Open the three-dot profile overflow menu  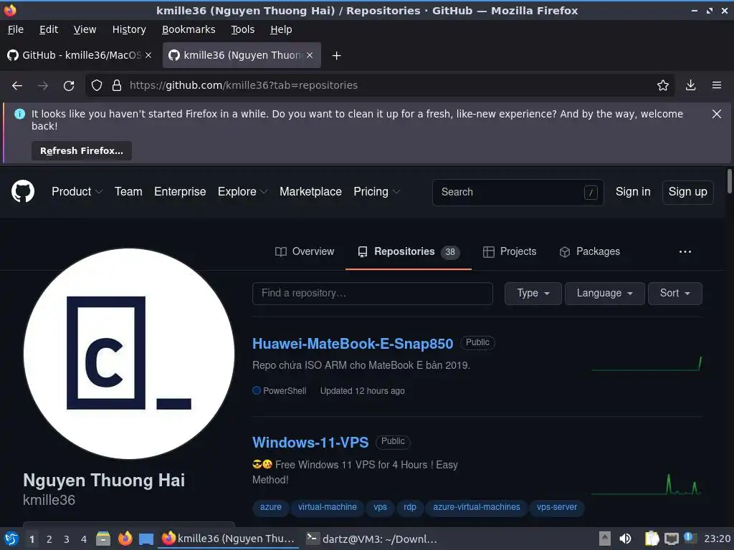pos(685,251)
